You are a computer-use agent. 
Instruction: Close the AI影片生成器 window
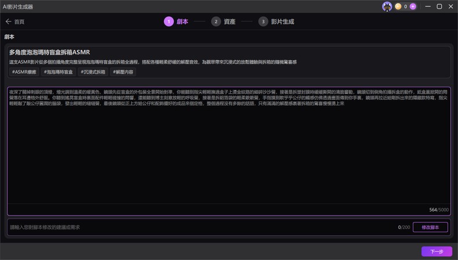[450, 6]
